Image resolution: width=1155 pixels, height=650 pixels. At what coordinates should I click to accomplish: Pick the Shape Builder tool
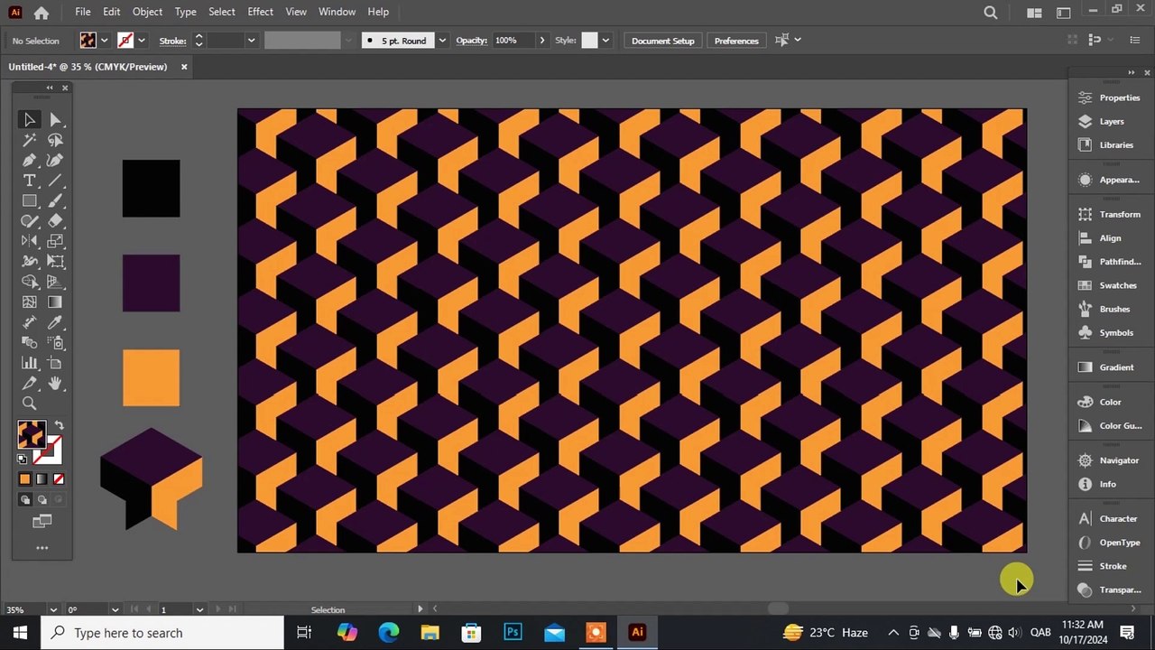[29, 282]
